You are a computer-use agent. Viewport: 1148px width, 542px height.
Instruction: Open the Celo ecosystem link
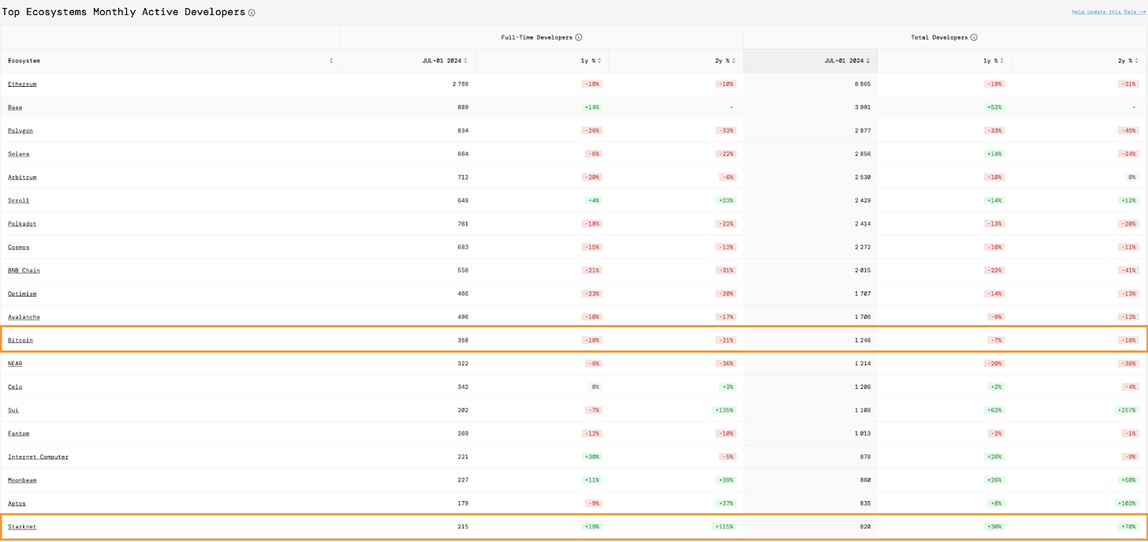(15, 387)
